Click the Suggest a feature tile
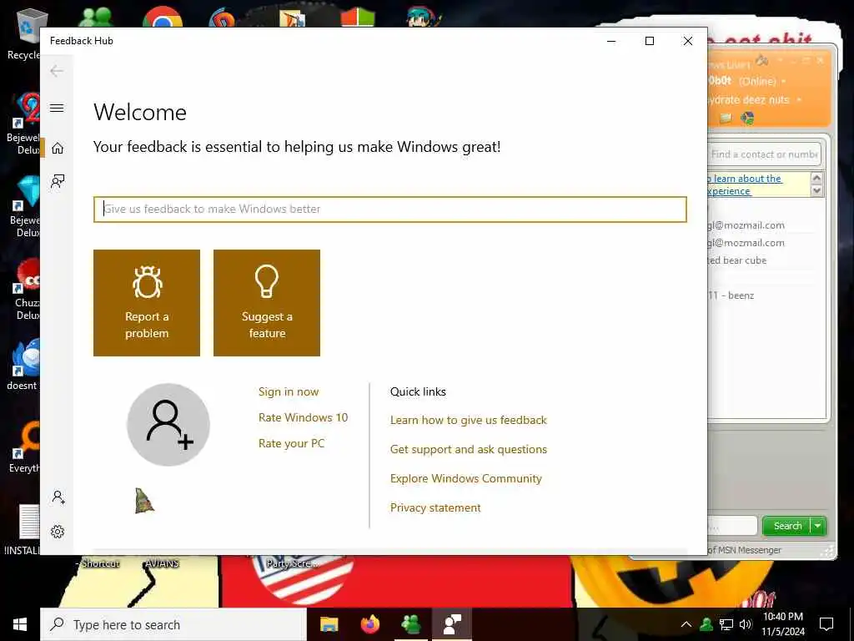The image size is (854, 641). pos(267,303)
